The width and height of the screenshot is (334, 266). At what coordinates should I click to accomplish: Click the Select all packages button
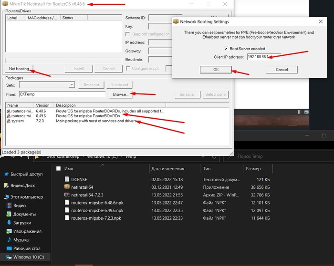(188, 94)
